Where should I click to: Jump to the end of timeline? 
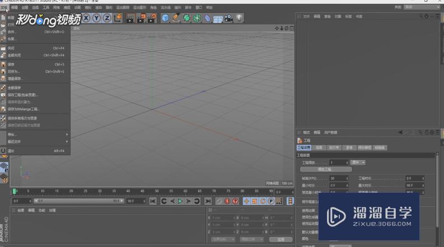tap(208, 201)
